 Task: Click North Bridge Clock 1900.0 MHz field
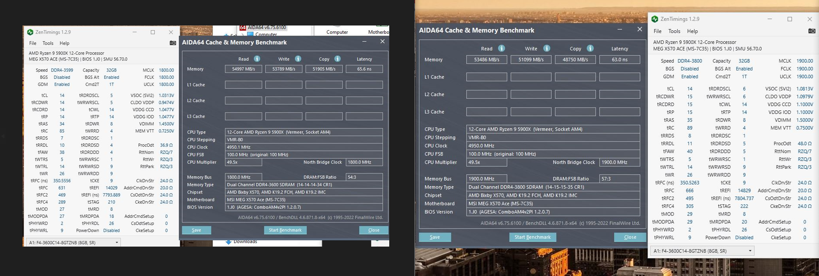(x=619, y=162)
